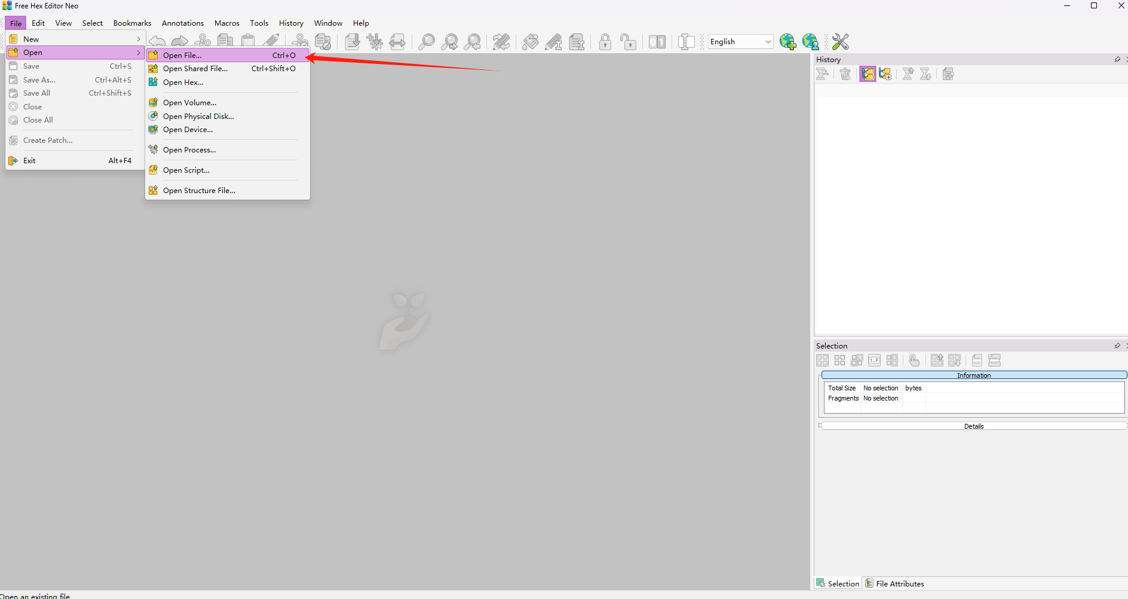Click the padlock Lock icon in the toolbar

pyautogui.click(x=605, y=42)
